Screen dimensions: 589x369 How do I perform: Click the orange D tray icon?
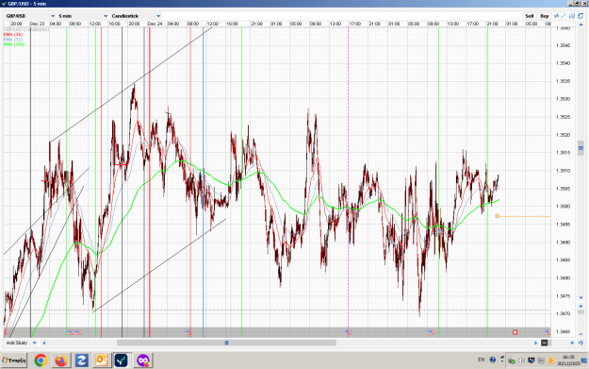pos(550,361)
